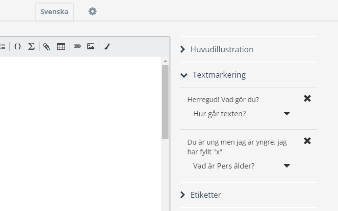The width and height of the screenshot is (338, 211).
Task: Select the text 'Herregud! Vad gör du?'
Action: [x=223, y=100]
